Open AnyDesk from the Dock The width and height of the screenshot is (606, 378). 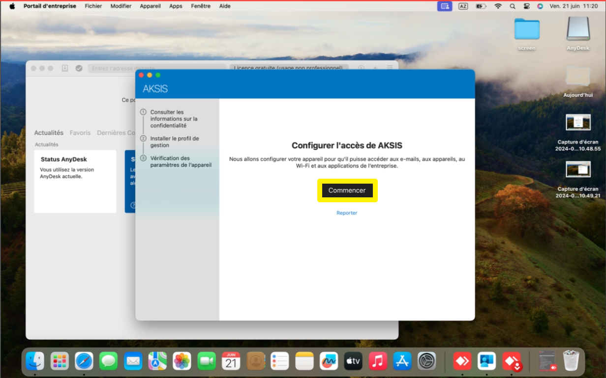tap(462, 361)
